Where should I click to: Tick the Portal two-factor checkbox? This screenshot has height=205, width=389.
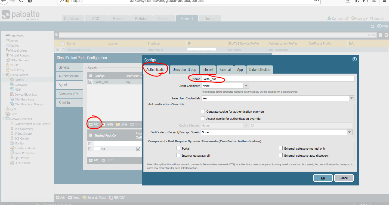click(178, 148)
